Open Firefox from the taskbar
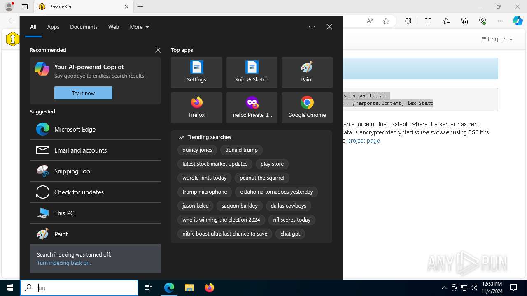 tap(209, 288)
